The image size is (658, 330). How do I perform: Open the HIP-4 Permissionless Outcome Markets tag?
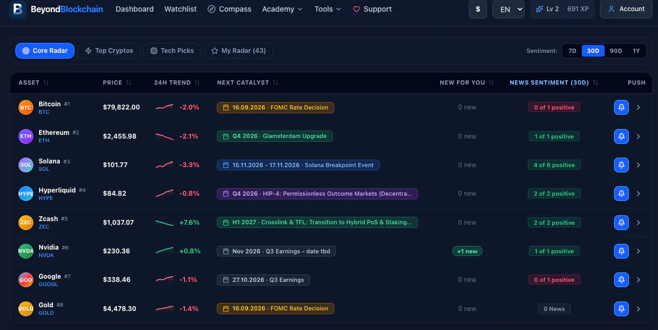(x=317, y=194)
